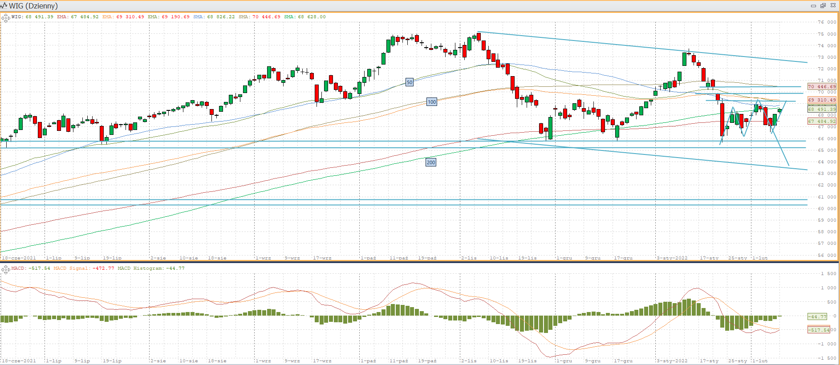Select the blue SMA 68 826.22 legend entry
Image resolution: width=840 pixels, height=365 pixels.
pos(214,17)
